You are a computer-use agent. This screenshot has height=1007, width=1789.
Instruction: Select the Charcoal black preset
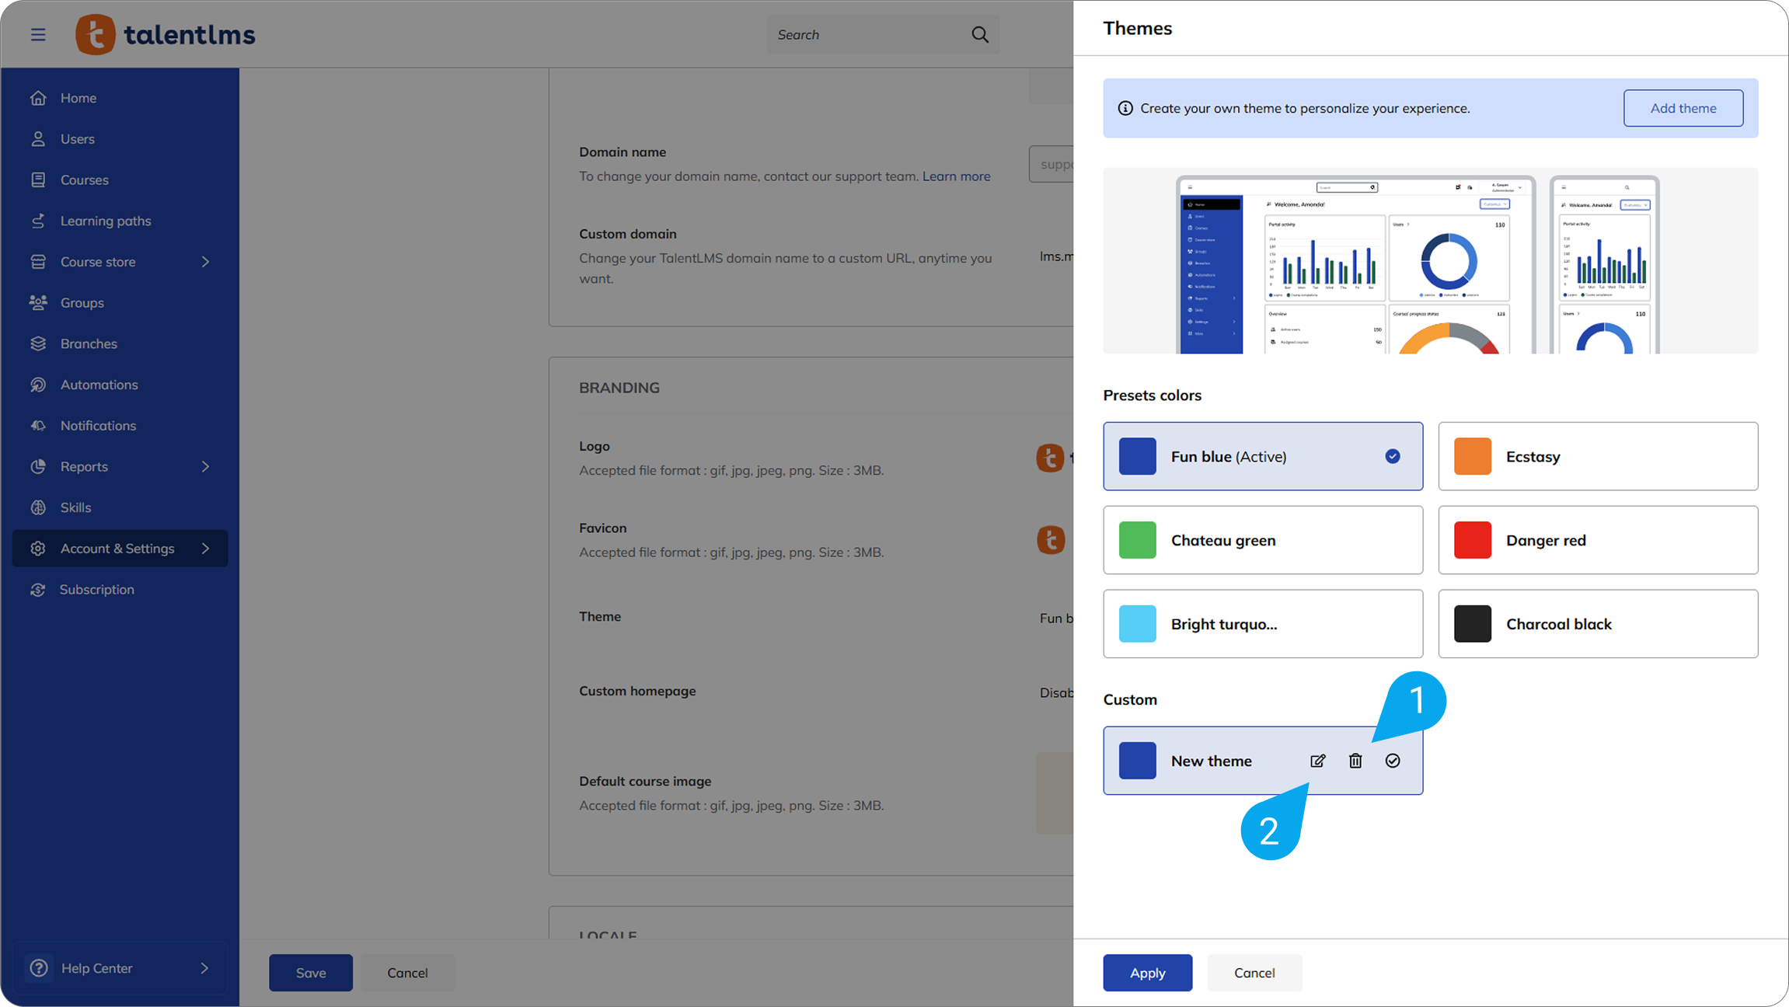1598,624
